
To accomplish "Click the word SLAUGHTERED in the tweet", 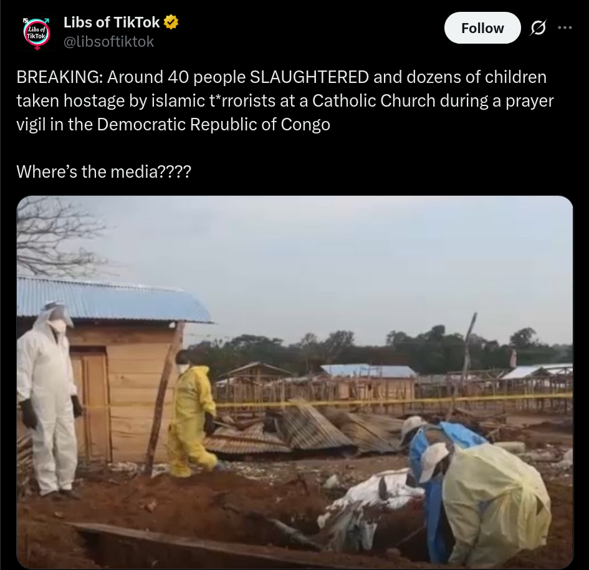I will pyautogui.click(x=310, y=77).
